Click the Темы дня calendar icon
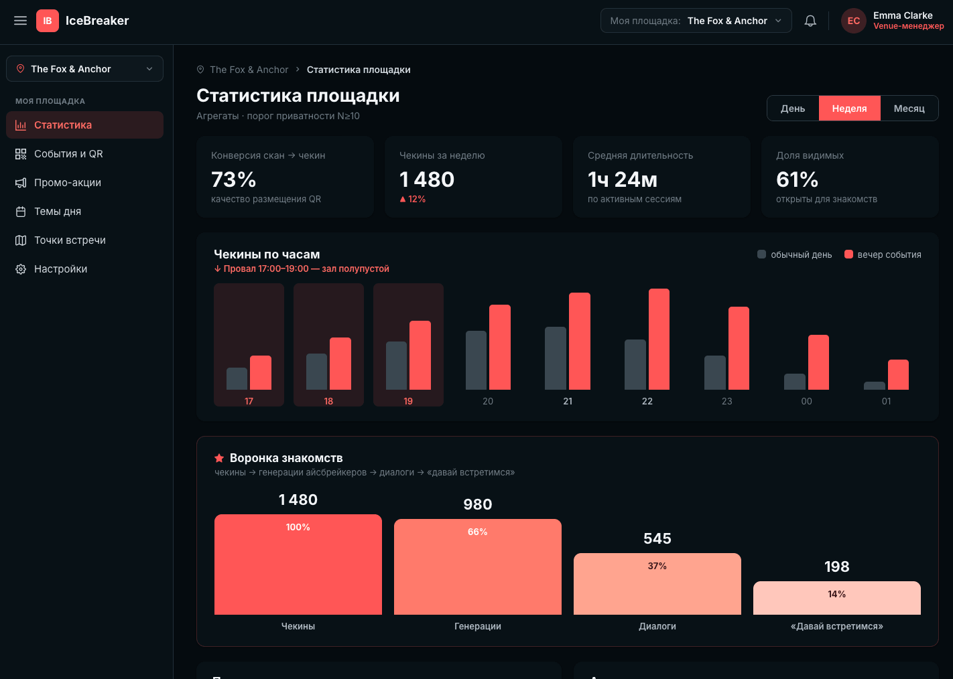Viewport: 953px width, 679px height. point(21,212)
